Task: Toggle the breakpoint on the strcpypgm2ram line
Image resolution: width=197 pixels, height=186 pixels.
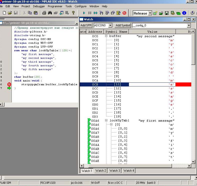Action: point(9,84)
